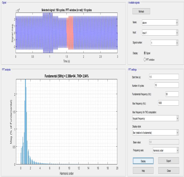This screenshot has width=184, height=177.
Task: Open the Max frequency for THD computation dropdown
Action: click(x=156, y=118)
